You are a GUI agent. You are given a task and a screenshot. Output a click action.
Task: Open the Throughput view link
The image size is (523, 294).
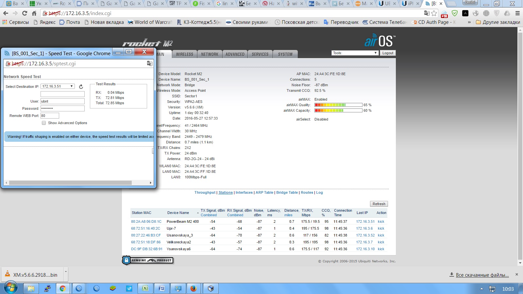coord(205,192)
